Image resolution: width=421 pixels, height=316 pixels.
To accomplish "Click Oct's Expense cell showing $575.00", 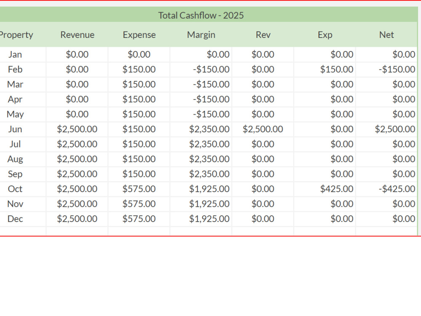I will point(139,189).
